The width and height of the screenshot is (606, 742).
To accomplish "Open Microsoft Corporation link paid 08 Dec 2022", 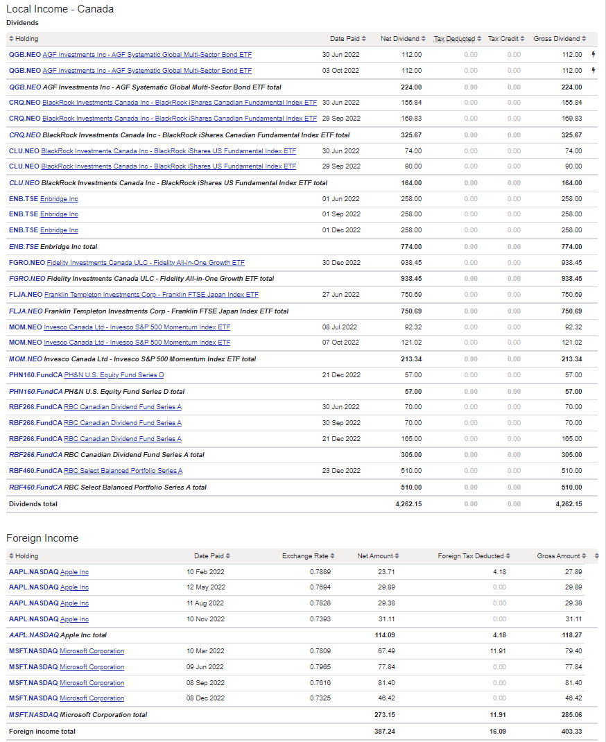I will point(92,698).
